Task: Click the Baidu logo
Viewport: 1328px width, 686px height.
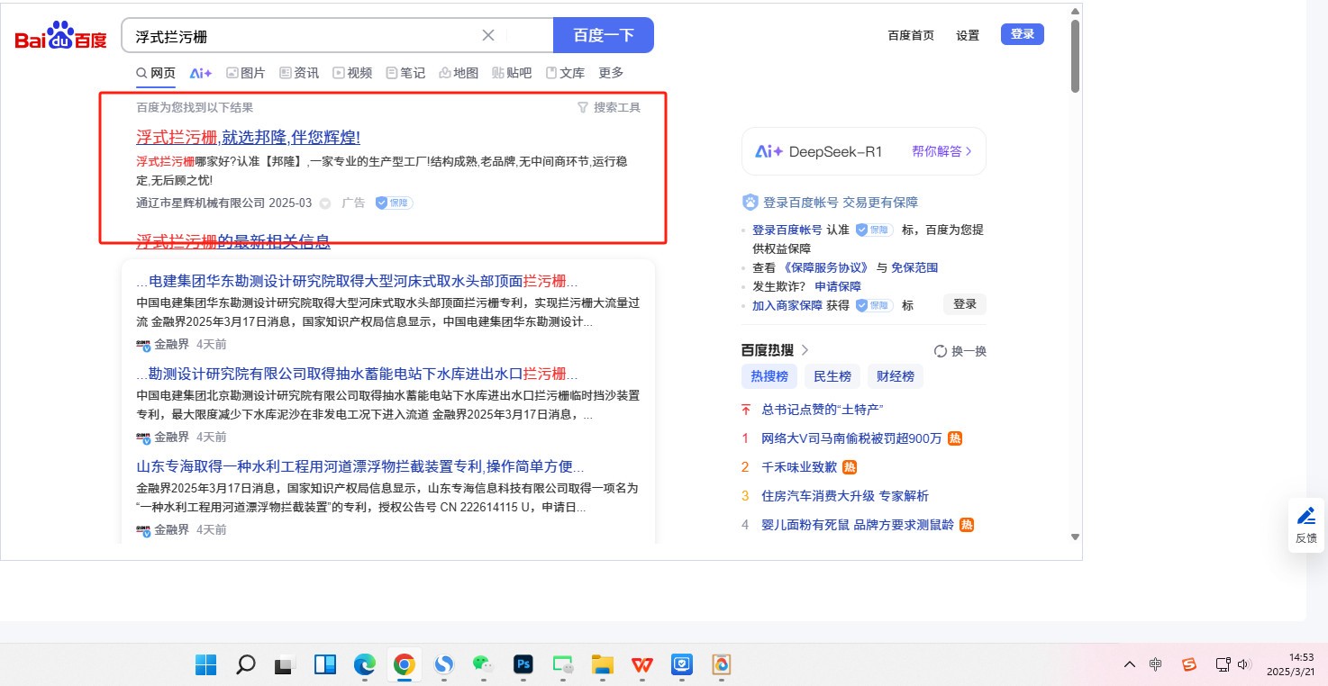Action: point(60,36)
